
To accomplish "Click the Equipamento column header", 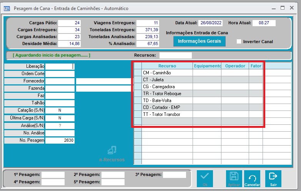I will pyautogui.click(x=207, y=66).
